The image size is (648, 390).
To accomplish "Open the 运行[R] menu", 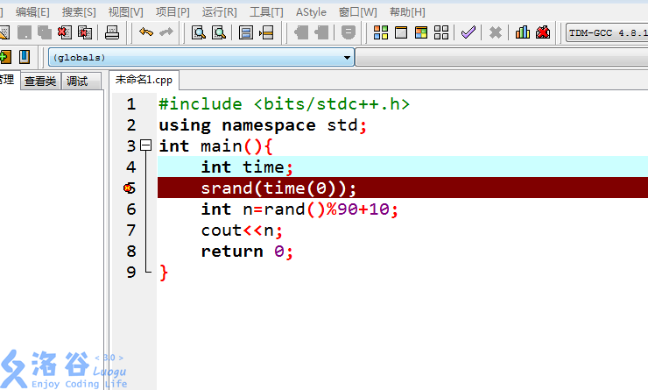I will point(219,11).
